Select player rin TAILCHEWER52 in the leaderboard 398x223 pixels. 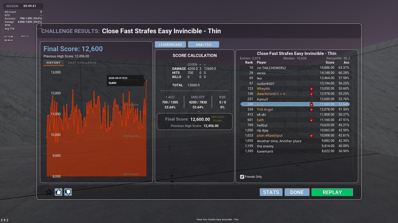coord(271,68)
